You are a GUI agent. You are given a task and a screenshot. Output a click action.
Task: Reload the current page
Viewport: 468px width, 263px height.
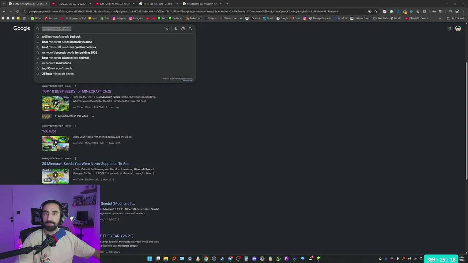pyautogui.click(x=17, y=11)
